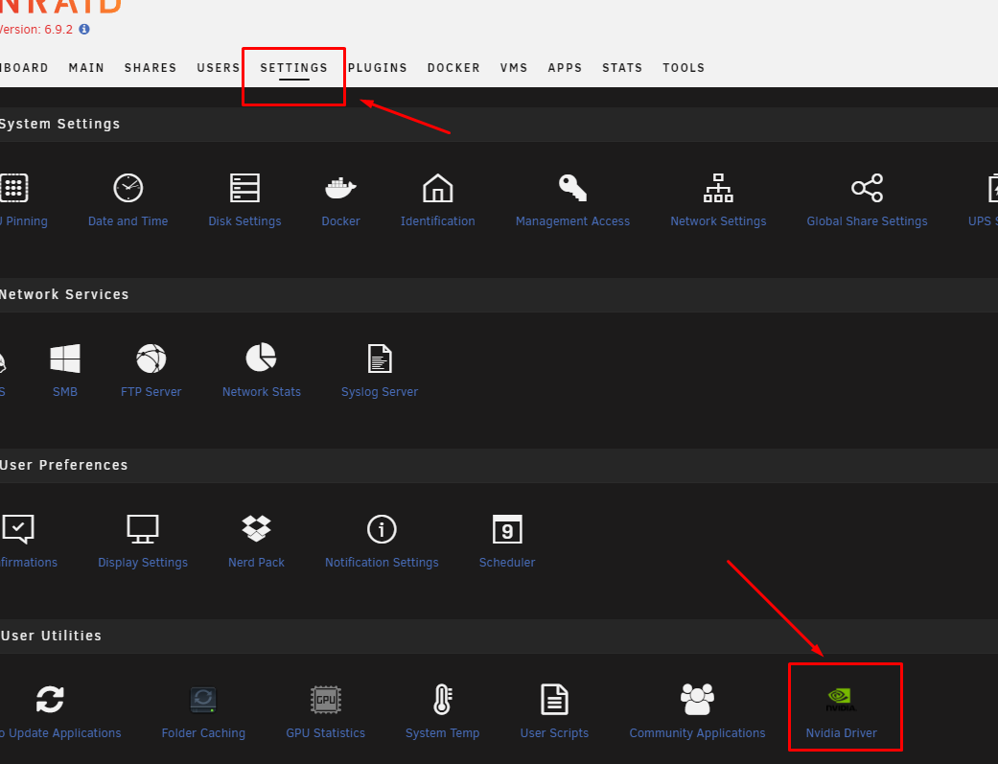
Task: Open the User Scripts document icon
Action: [554, 700]
